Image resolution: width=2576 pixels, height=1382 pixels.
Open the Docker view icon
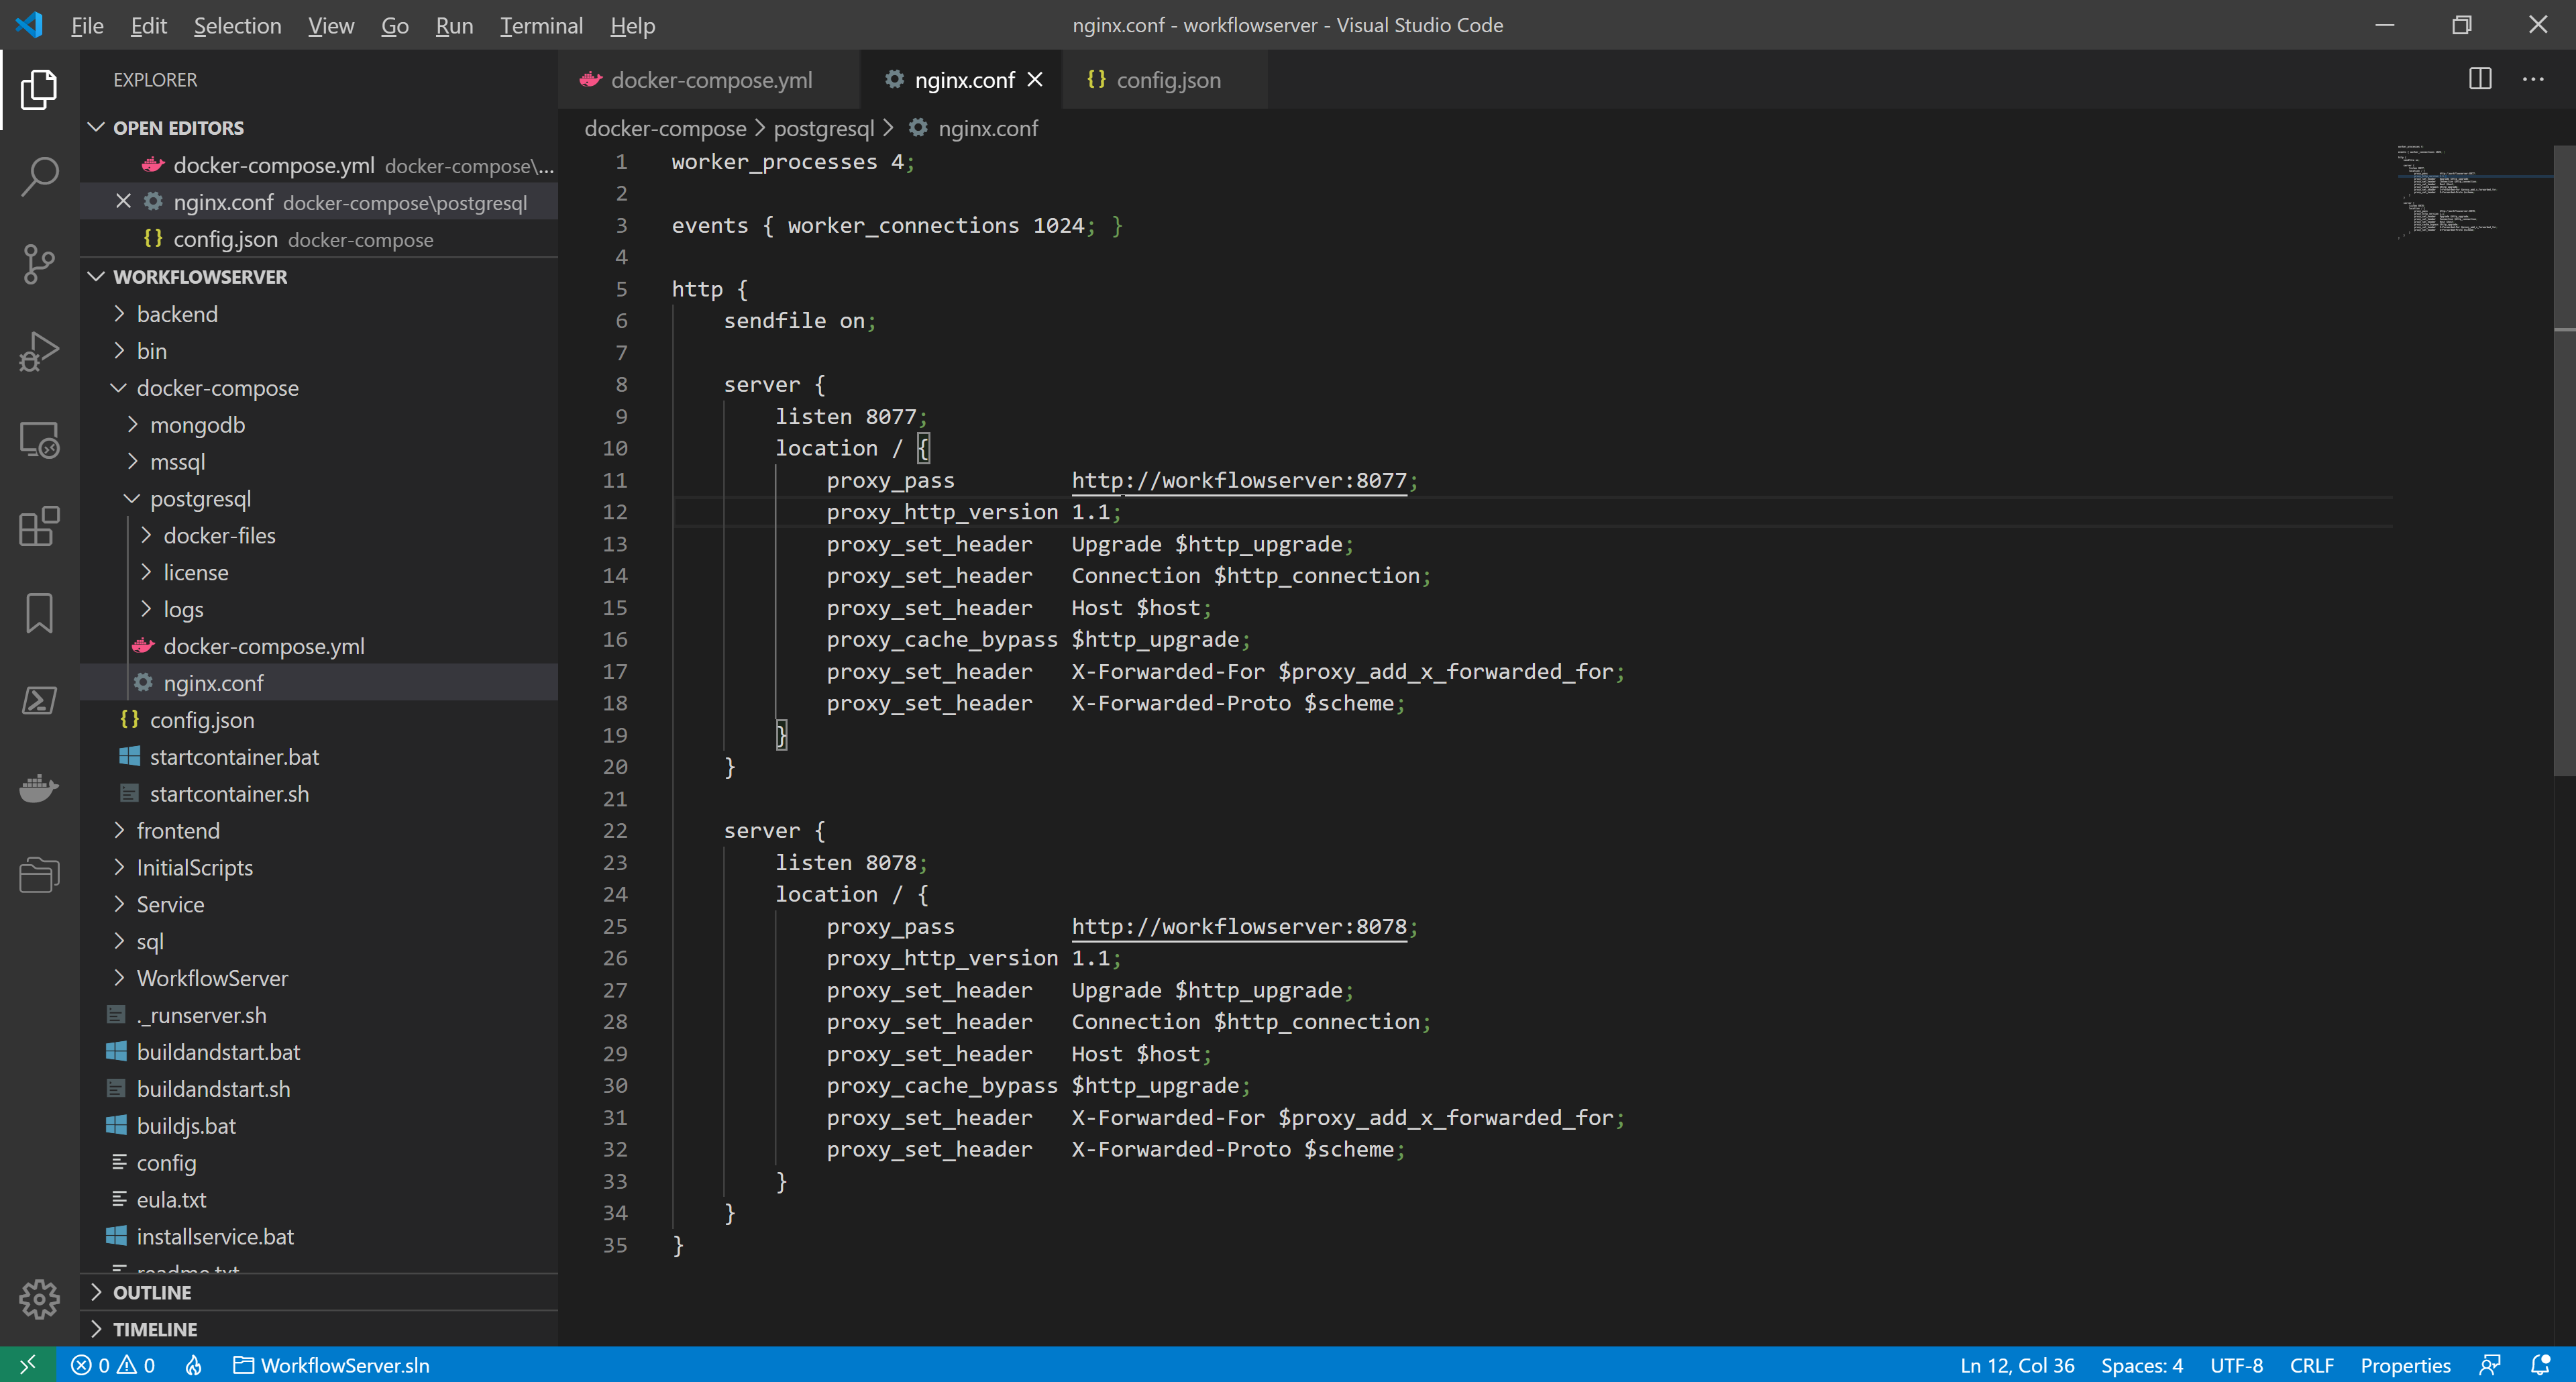click(x=39, y=788)
